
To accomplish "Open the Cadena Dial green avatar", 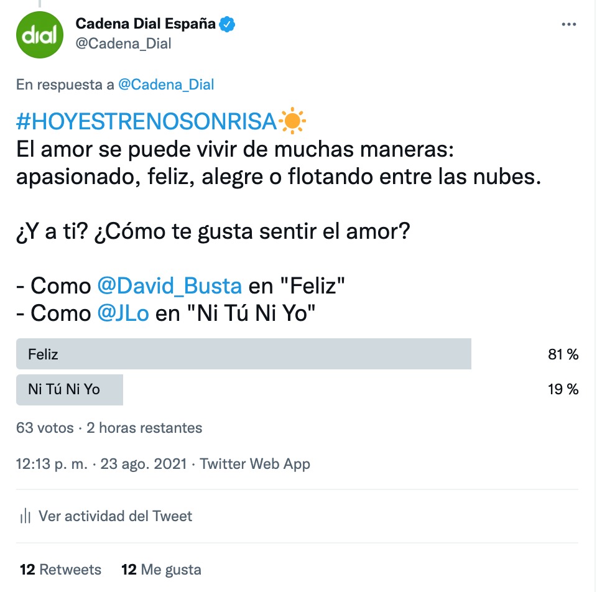I will (x=39, y=34).
